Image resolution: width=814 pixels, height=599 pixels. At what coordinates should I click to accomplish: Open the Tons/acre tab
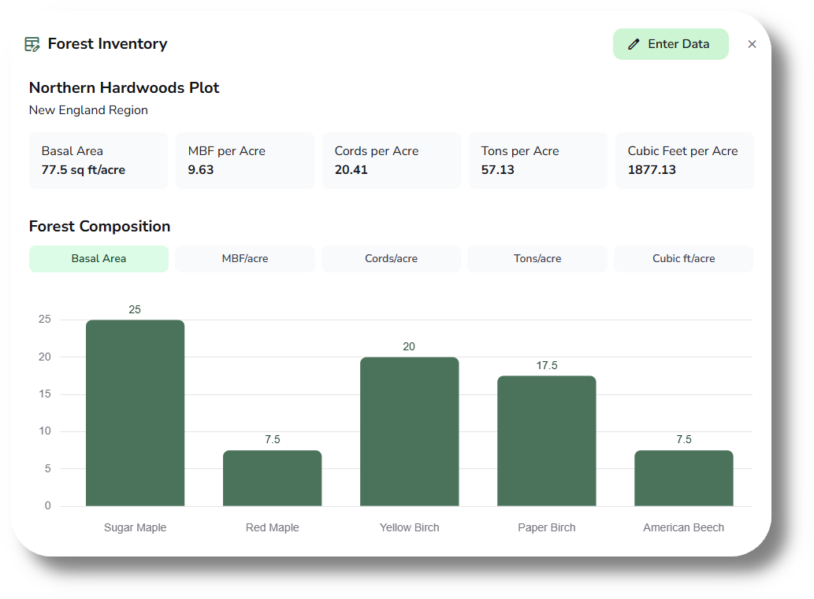(537, 258)
